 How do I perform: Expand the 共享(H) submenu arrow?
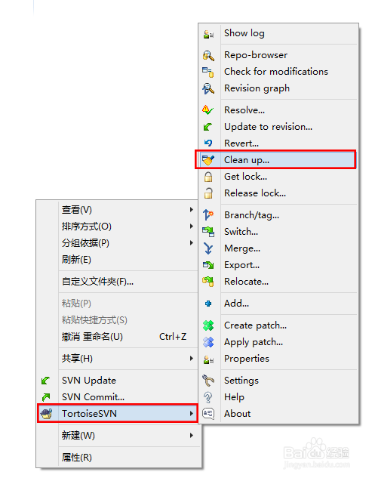pyautogui.click(x=192, y=359)
